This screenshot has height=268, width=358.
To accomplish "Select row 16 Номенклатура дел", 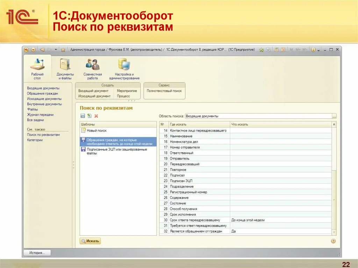I will coord(246,142).
